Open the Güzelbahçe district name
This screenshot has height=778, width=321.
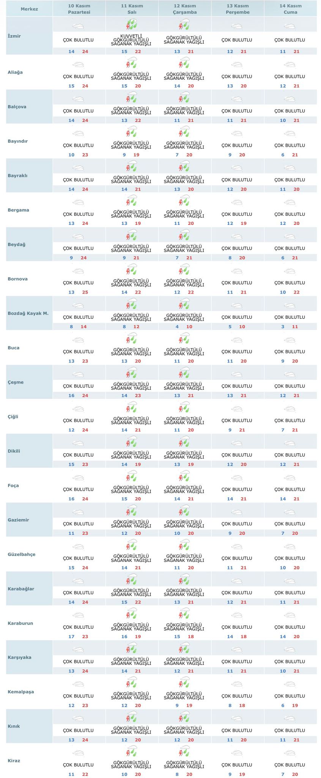22,554
